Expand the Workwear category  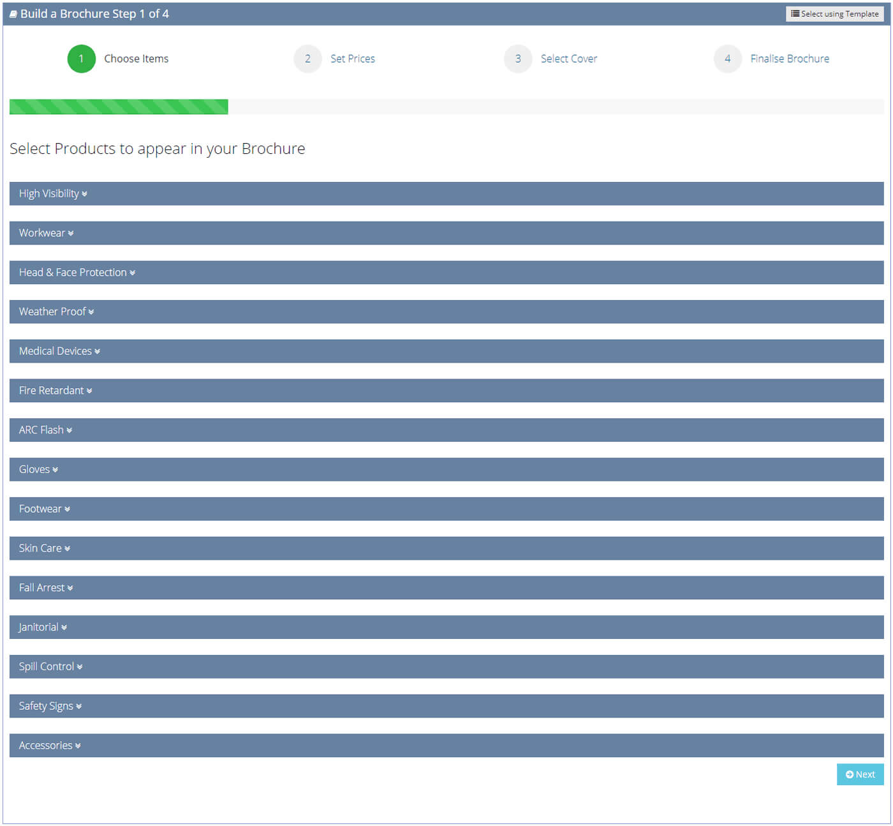click(x=447, y=233)
